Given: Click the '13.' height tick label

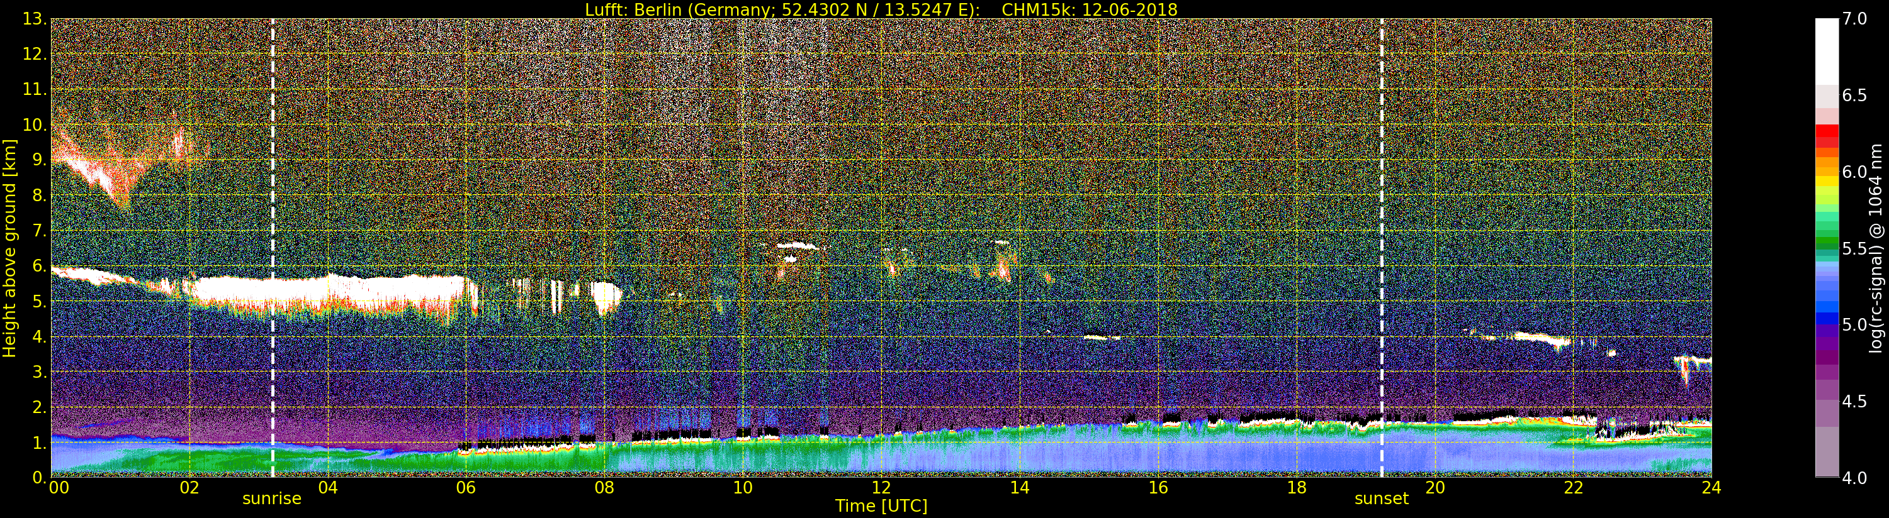Looking at the screenshot, I should (35, 19).
